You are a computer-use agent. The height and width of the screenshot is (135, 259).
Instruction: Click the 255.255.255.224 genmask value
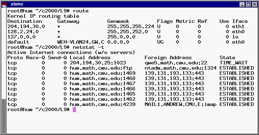coord(131,26)
